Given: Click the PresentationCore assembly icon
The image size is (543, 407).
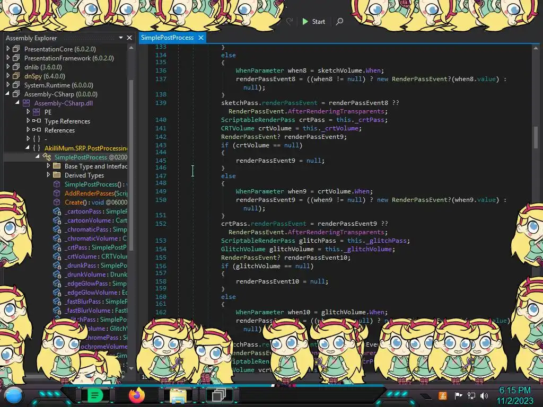Looking at the screenshot, I should click(x=16, y=49).
